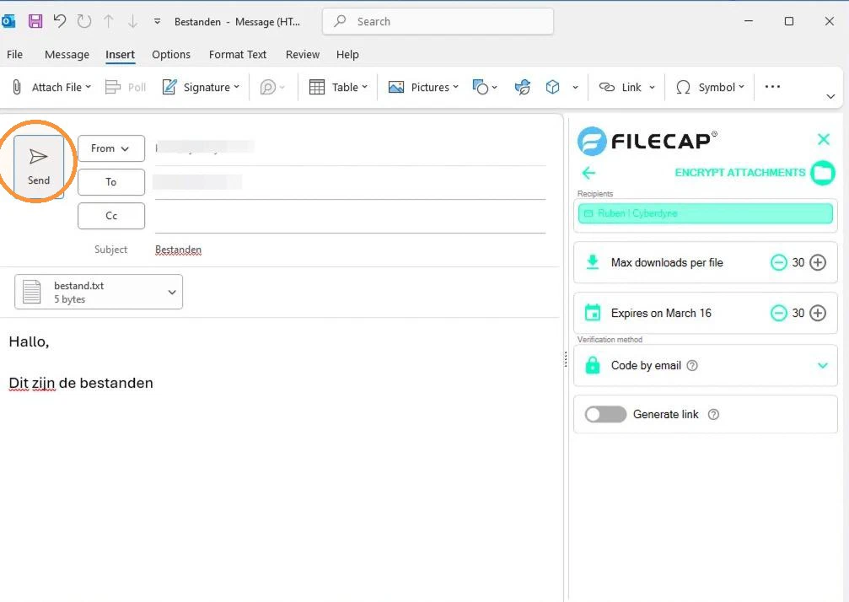The height and width of the screenshot is (602, 849).
Task: Open the File menu
Action: pyautogui.click(x=14, y=55)
